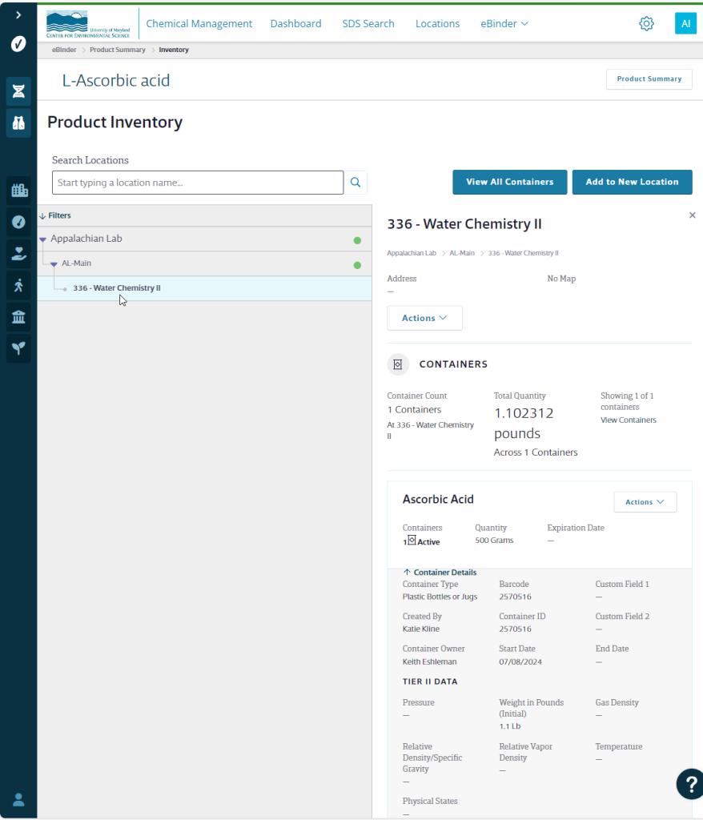Open the Locations page

[x=437, y=23]
